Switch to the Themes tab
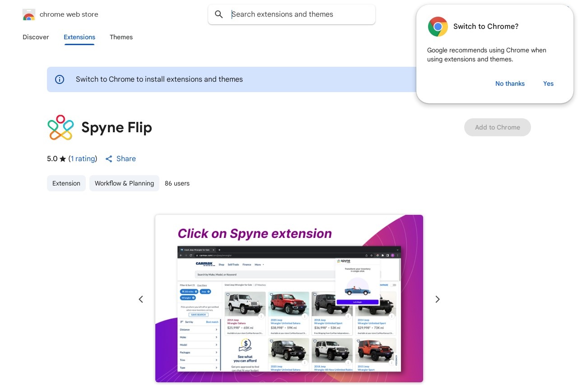Image resolution: width=578 pixels, height=385 pixels. click(121, 37)
